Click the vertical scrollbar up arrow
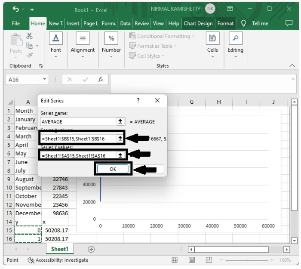 [294, 102]
